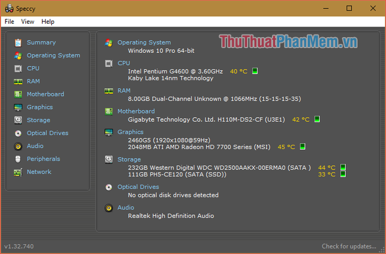The image size is (386, 254).
Task: Click the Storage hard drive sidebar icon
Action: 18,120
